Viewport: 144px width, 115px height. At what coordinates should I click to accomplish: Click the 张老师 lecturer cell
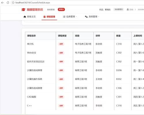[x=99, y=44]
